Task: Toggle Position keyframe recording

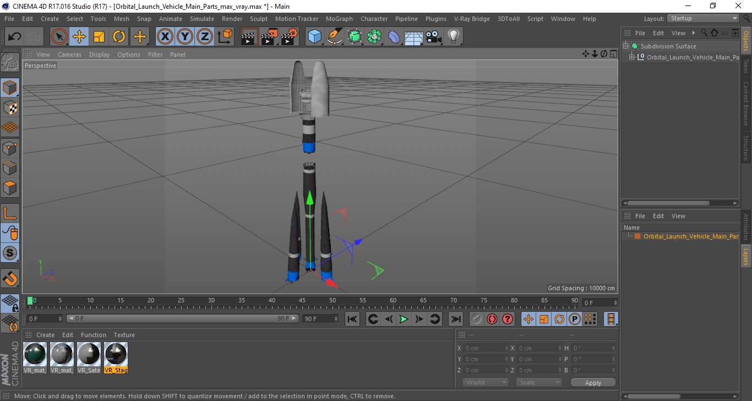Action: point(528,319)
